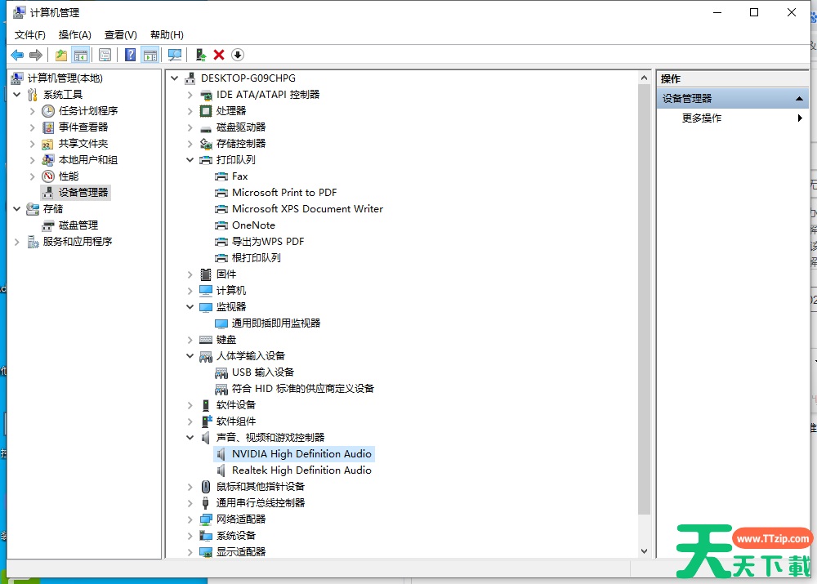Click the scan for hardware changes icon
Viewport: 817px width, 584px height.
[175, 55]
